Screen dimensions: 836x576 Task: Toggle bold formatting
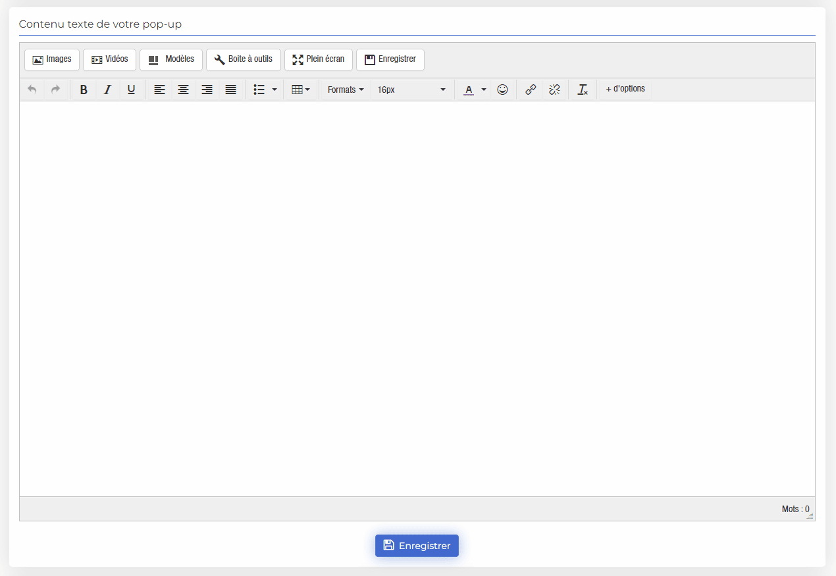coord(84,90)
